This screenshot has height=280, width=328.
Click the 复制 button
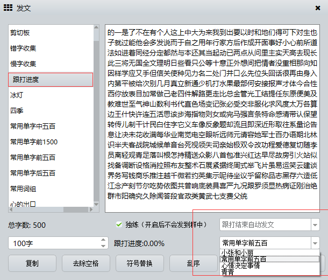tap(32, 263)
